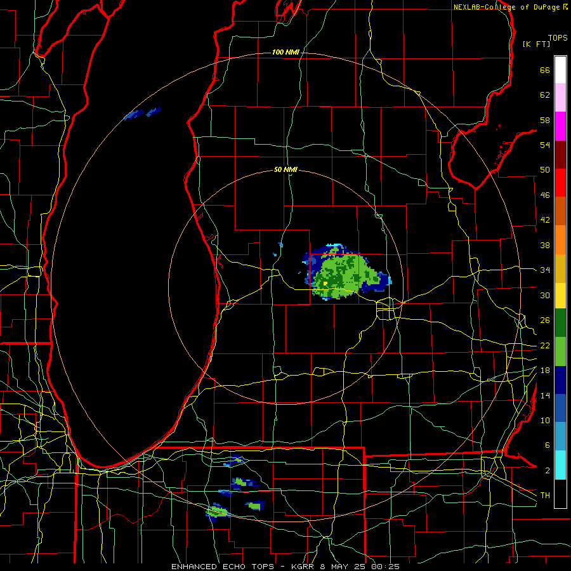Viewport: 571px width, 571px height.
Task: Click the light sky-blue legend swatch
Action: point(560,436)
